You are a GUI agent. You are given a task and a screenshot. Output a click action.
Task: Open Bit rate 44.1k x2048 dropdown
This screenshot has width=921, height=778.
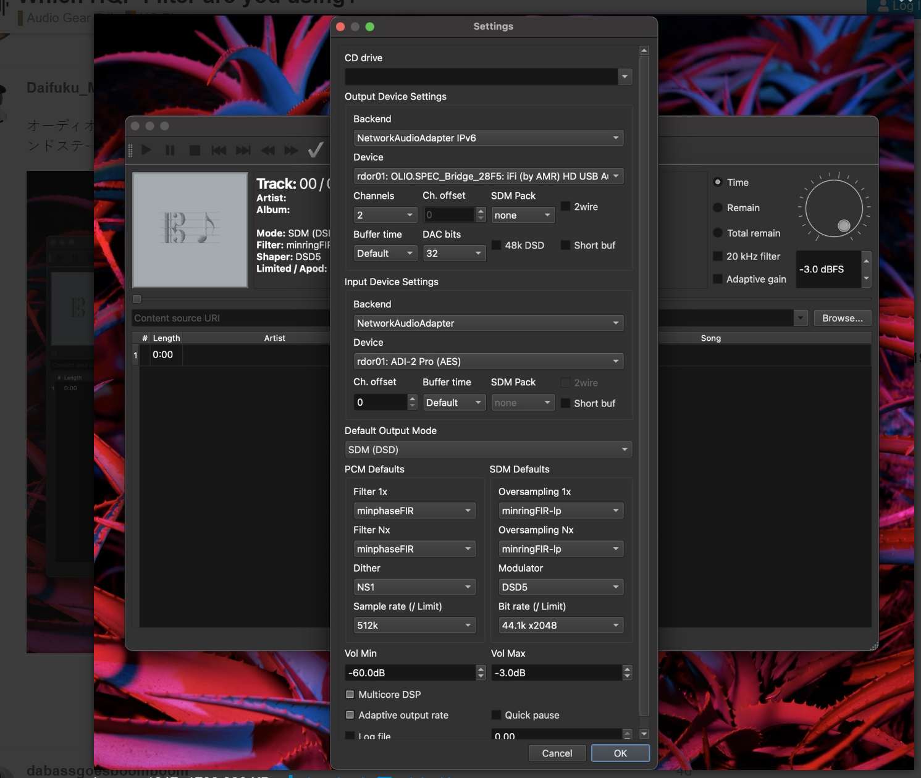[560, 625]
